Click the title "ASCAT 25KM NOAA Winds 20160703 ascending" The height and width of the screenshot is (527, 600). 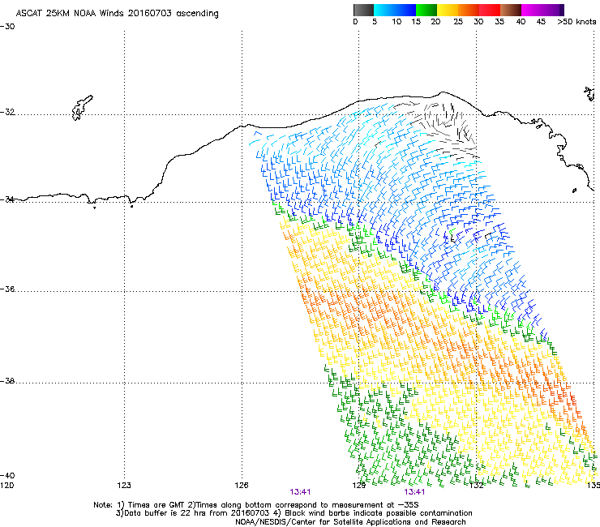[117, 14]
